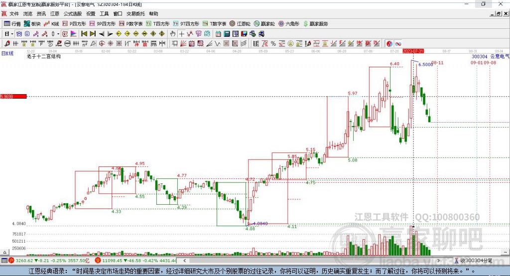The height and width of the screenshot is (276, 510).
Task: Click the colored flag indicator icon
Action: coord(74,34)
